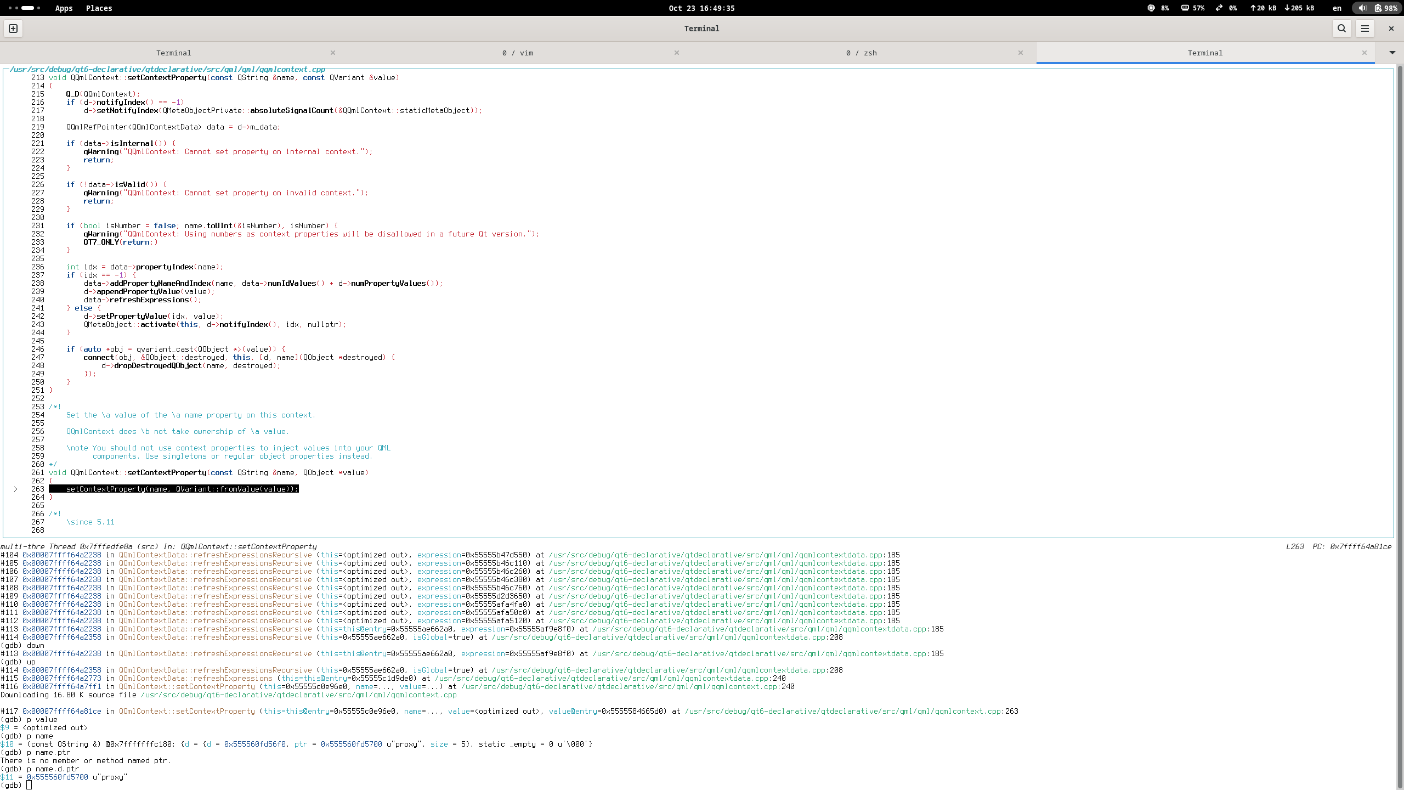
Task: Switch to the '0 / zsh' tab
Action: pos(861,53)
